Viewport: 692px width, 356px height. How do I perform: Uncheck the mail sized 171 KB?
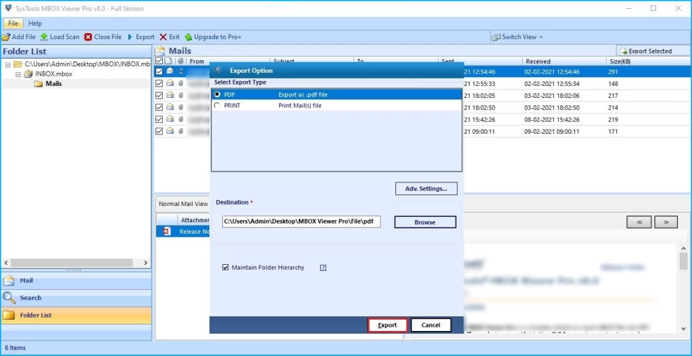coord(159,131)
